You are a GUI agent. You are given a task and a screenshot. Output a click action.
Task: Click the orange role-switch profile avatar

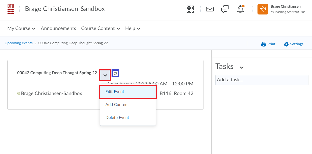pyautogui.click(x=263, y=9)
